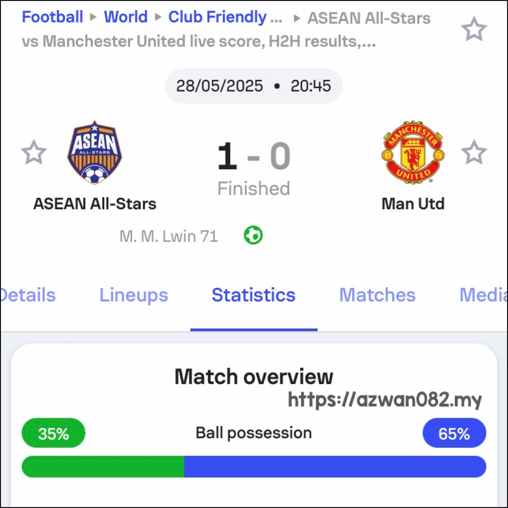Open the Media tab

click(483, 295)
